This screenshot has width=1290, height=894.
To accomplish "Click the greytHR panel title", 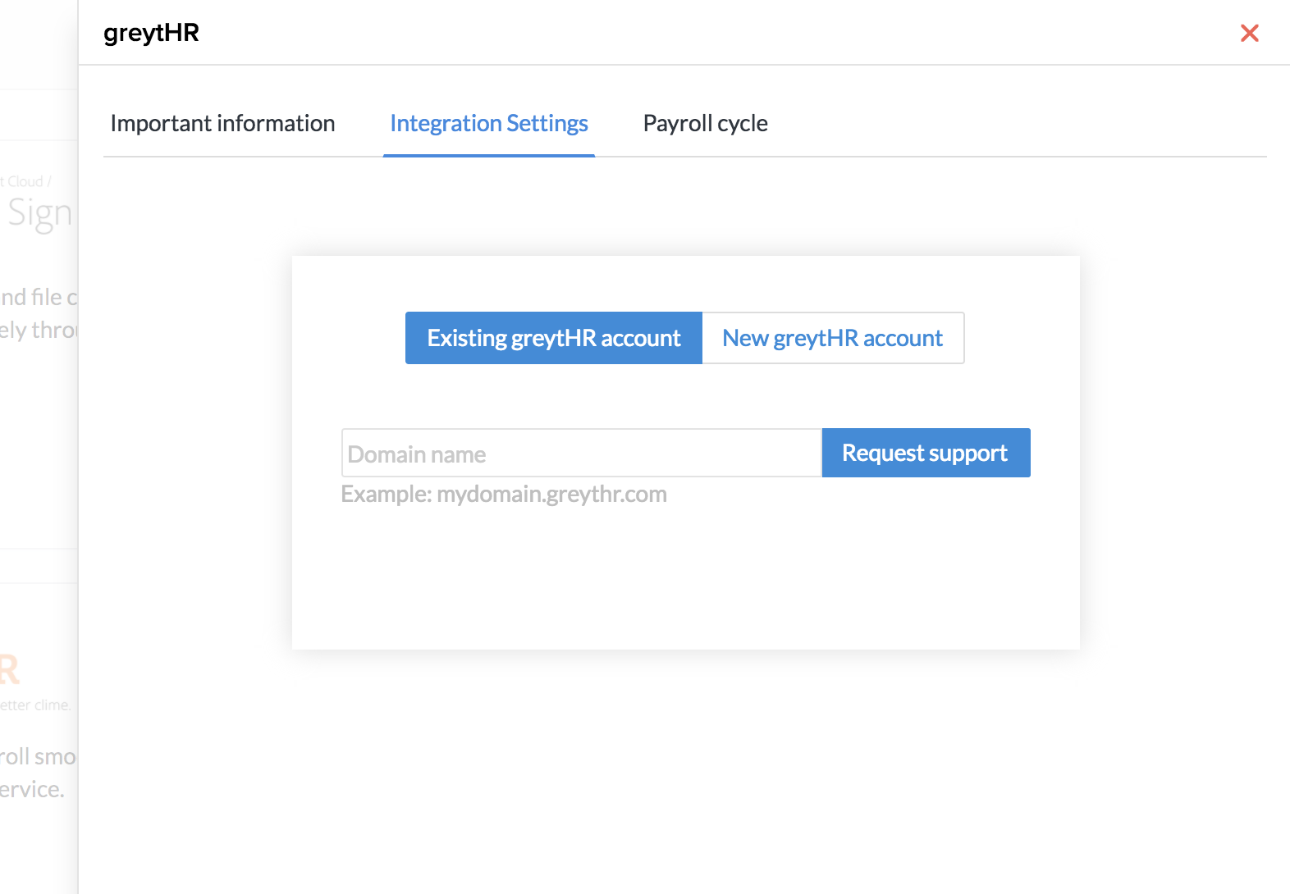I will 151,33.
